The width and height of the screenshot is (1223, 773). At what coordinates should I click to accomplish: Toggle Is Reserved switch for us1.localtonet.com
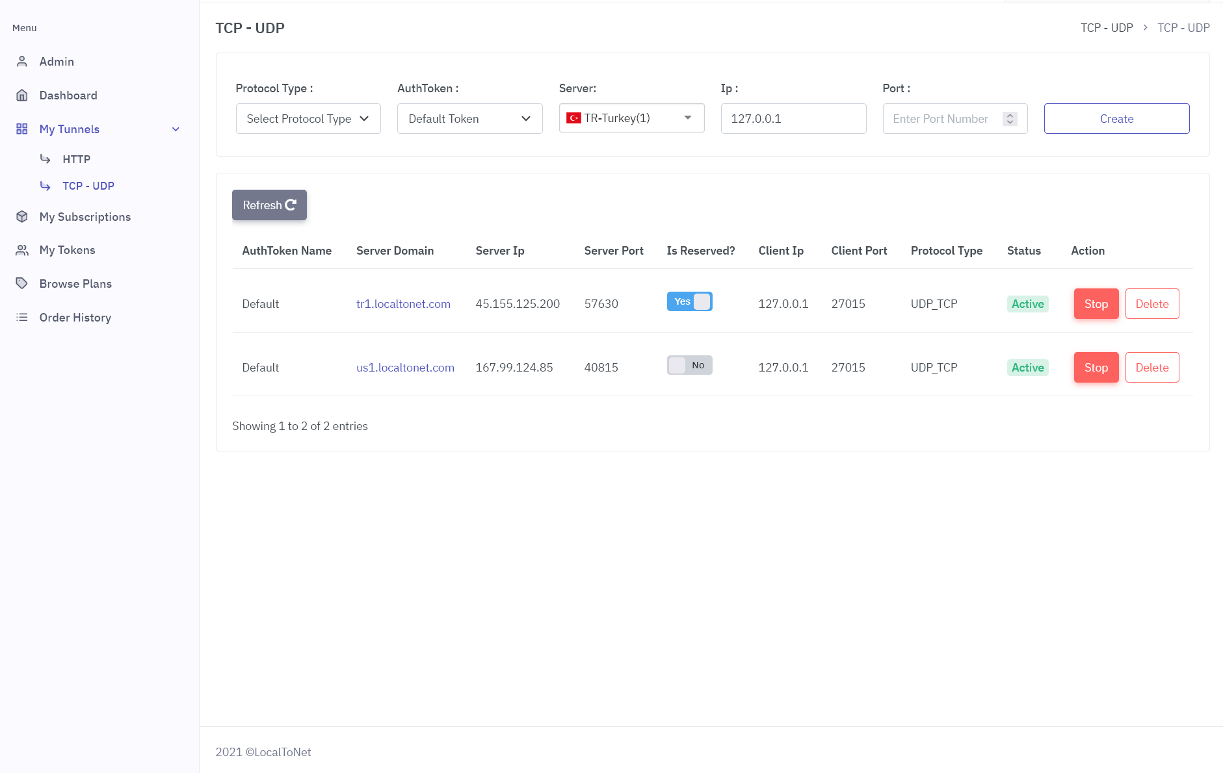point(690,365)
